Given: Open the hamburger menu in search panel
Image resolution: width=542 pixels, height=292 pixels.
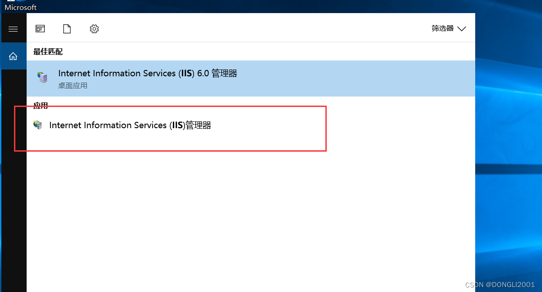Looking at the screenshot, I should [x=13, y=29].
